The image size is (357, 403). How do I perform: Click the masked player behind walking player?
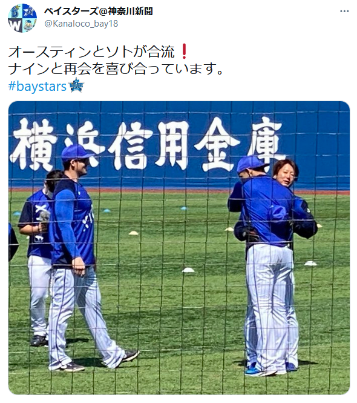coord(39,258)
